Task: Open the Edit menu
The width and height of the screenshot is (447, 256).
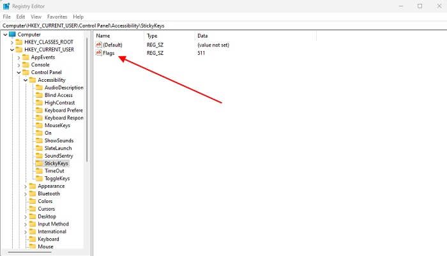Action: coord(20,17)
